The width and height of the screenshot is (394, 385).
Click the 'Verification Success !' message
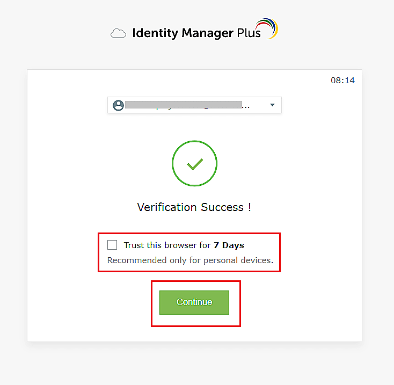click(194, 207)
